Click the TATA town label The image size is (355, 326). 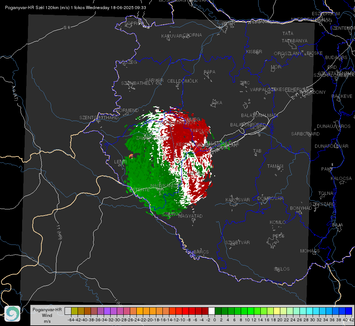[x=288, y=33]
